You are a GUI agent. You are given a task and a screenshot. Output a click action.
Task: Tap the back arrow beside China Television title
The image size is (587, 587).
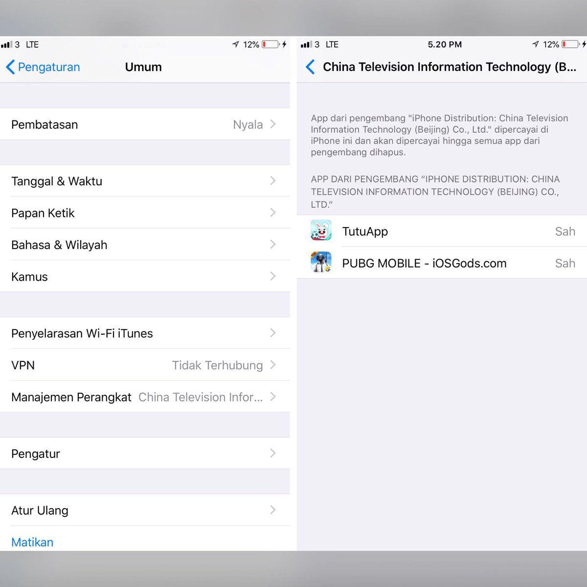coord(310,67)
